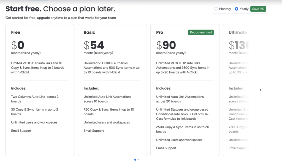Click Includes heading in Pro card

point(164,88)
